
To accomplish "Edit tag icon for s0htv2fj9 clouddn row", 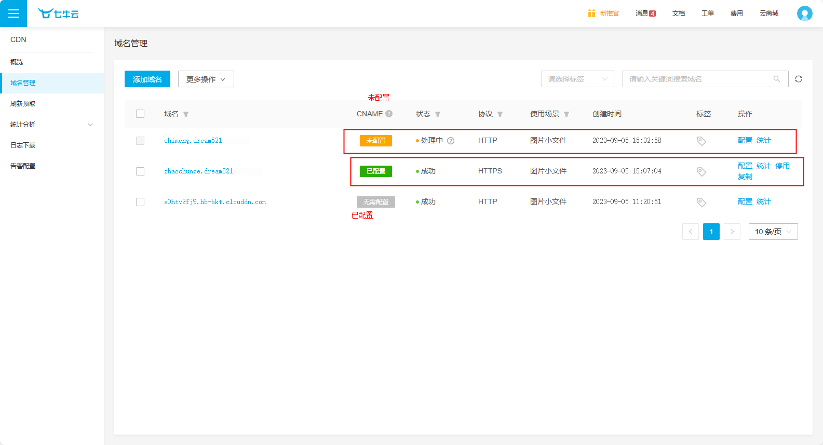I will tap(701, 202).
